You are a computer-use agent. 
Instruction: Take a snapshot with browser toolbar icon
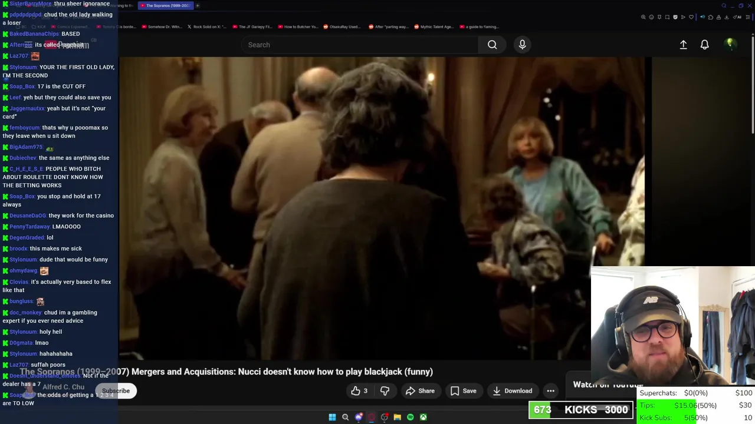pyautogui.click(x=667, y=17)
